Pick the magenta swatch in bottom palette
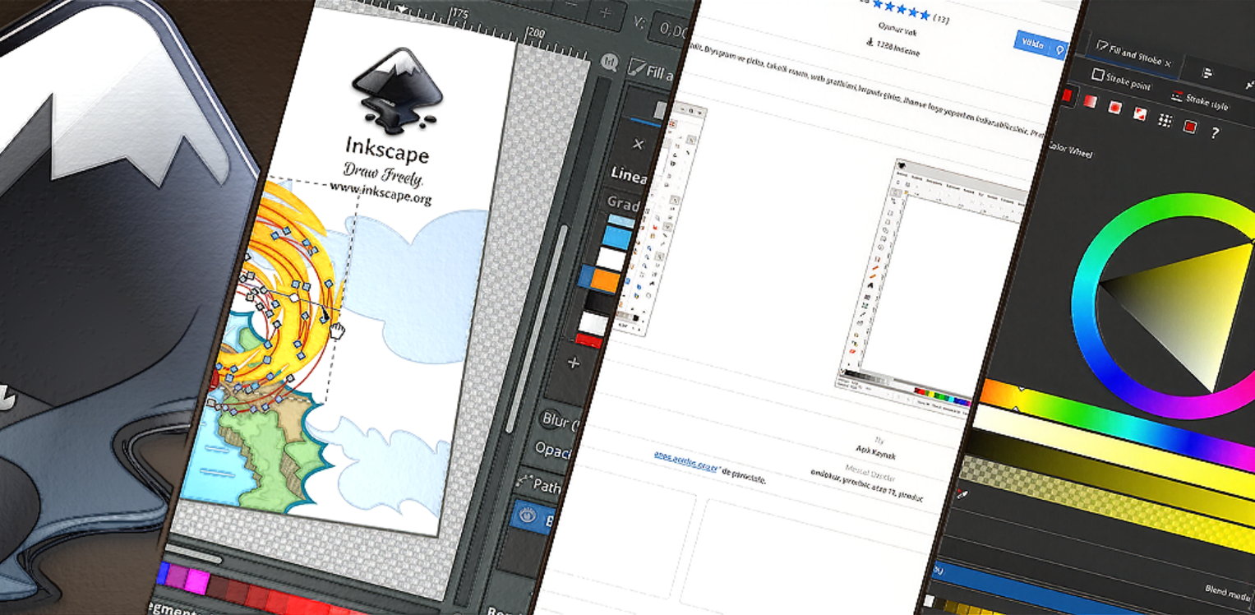 [196, 581]
